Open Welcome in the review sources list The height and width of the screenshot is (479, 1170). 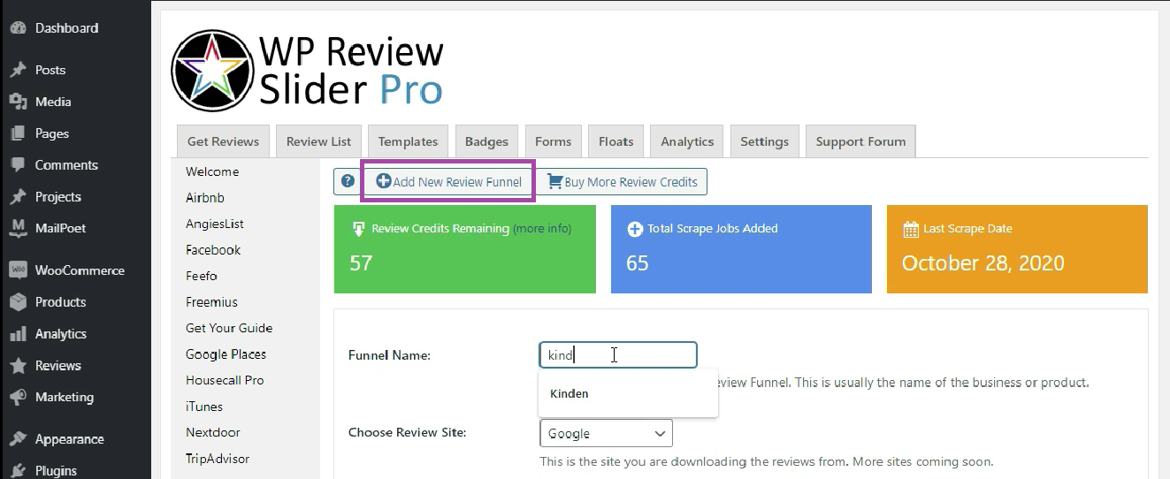[x=212, y=171]
